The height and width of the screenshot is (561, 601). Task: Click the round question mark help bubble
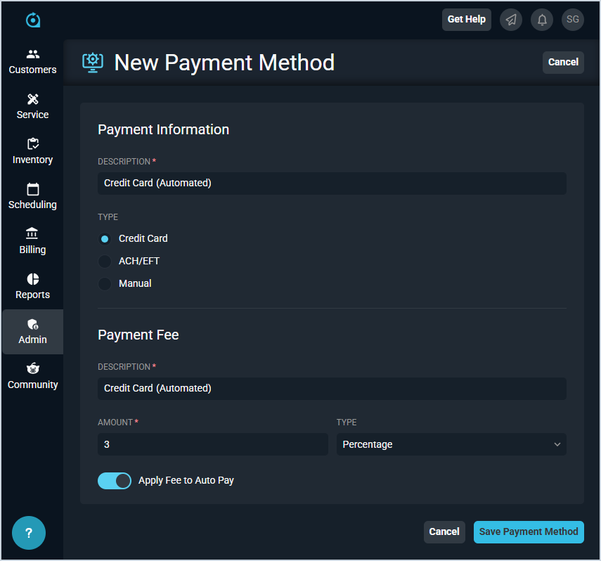29,533
